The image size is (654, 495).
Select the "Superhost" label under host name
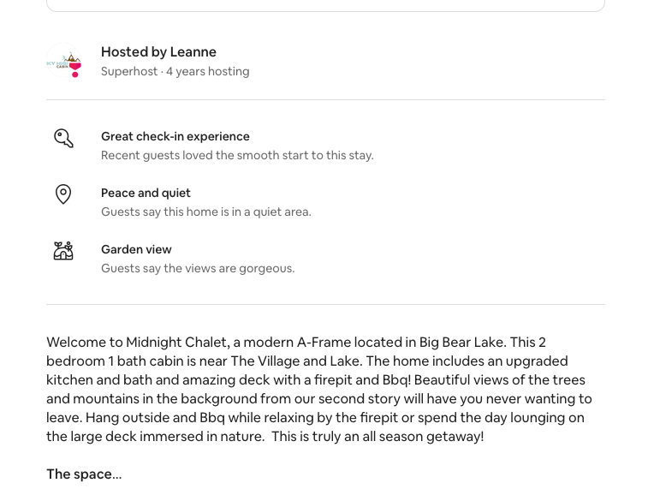coord(129,72)
